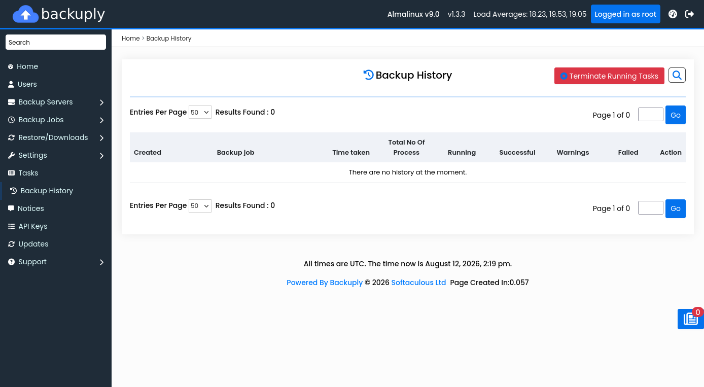
Task: Click the Created column header
Action: tap(148, 152)
